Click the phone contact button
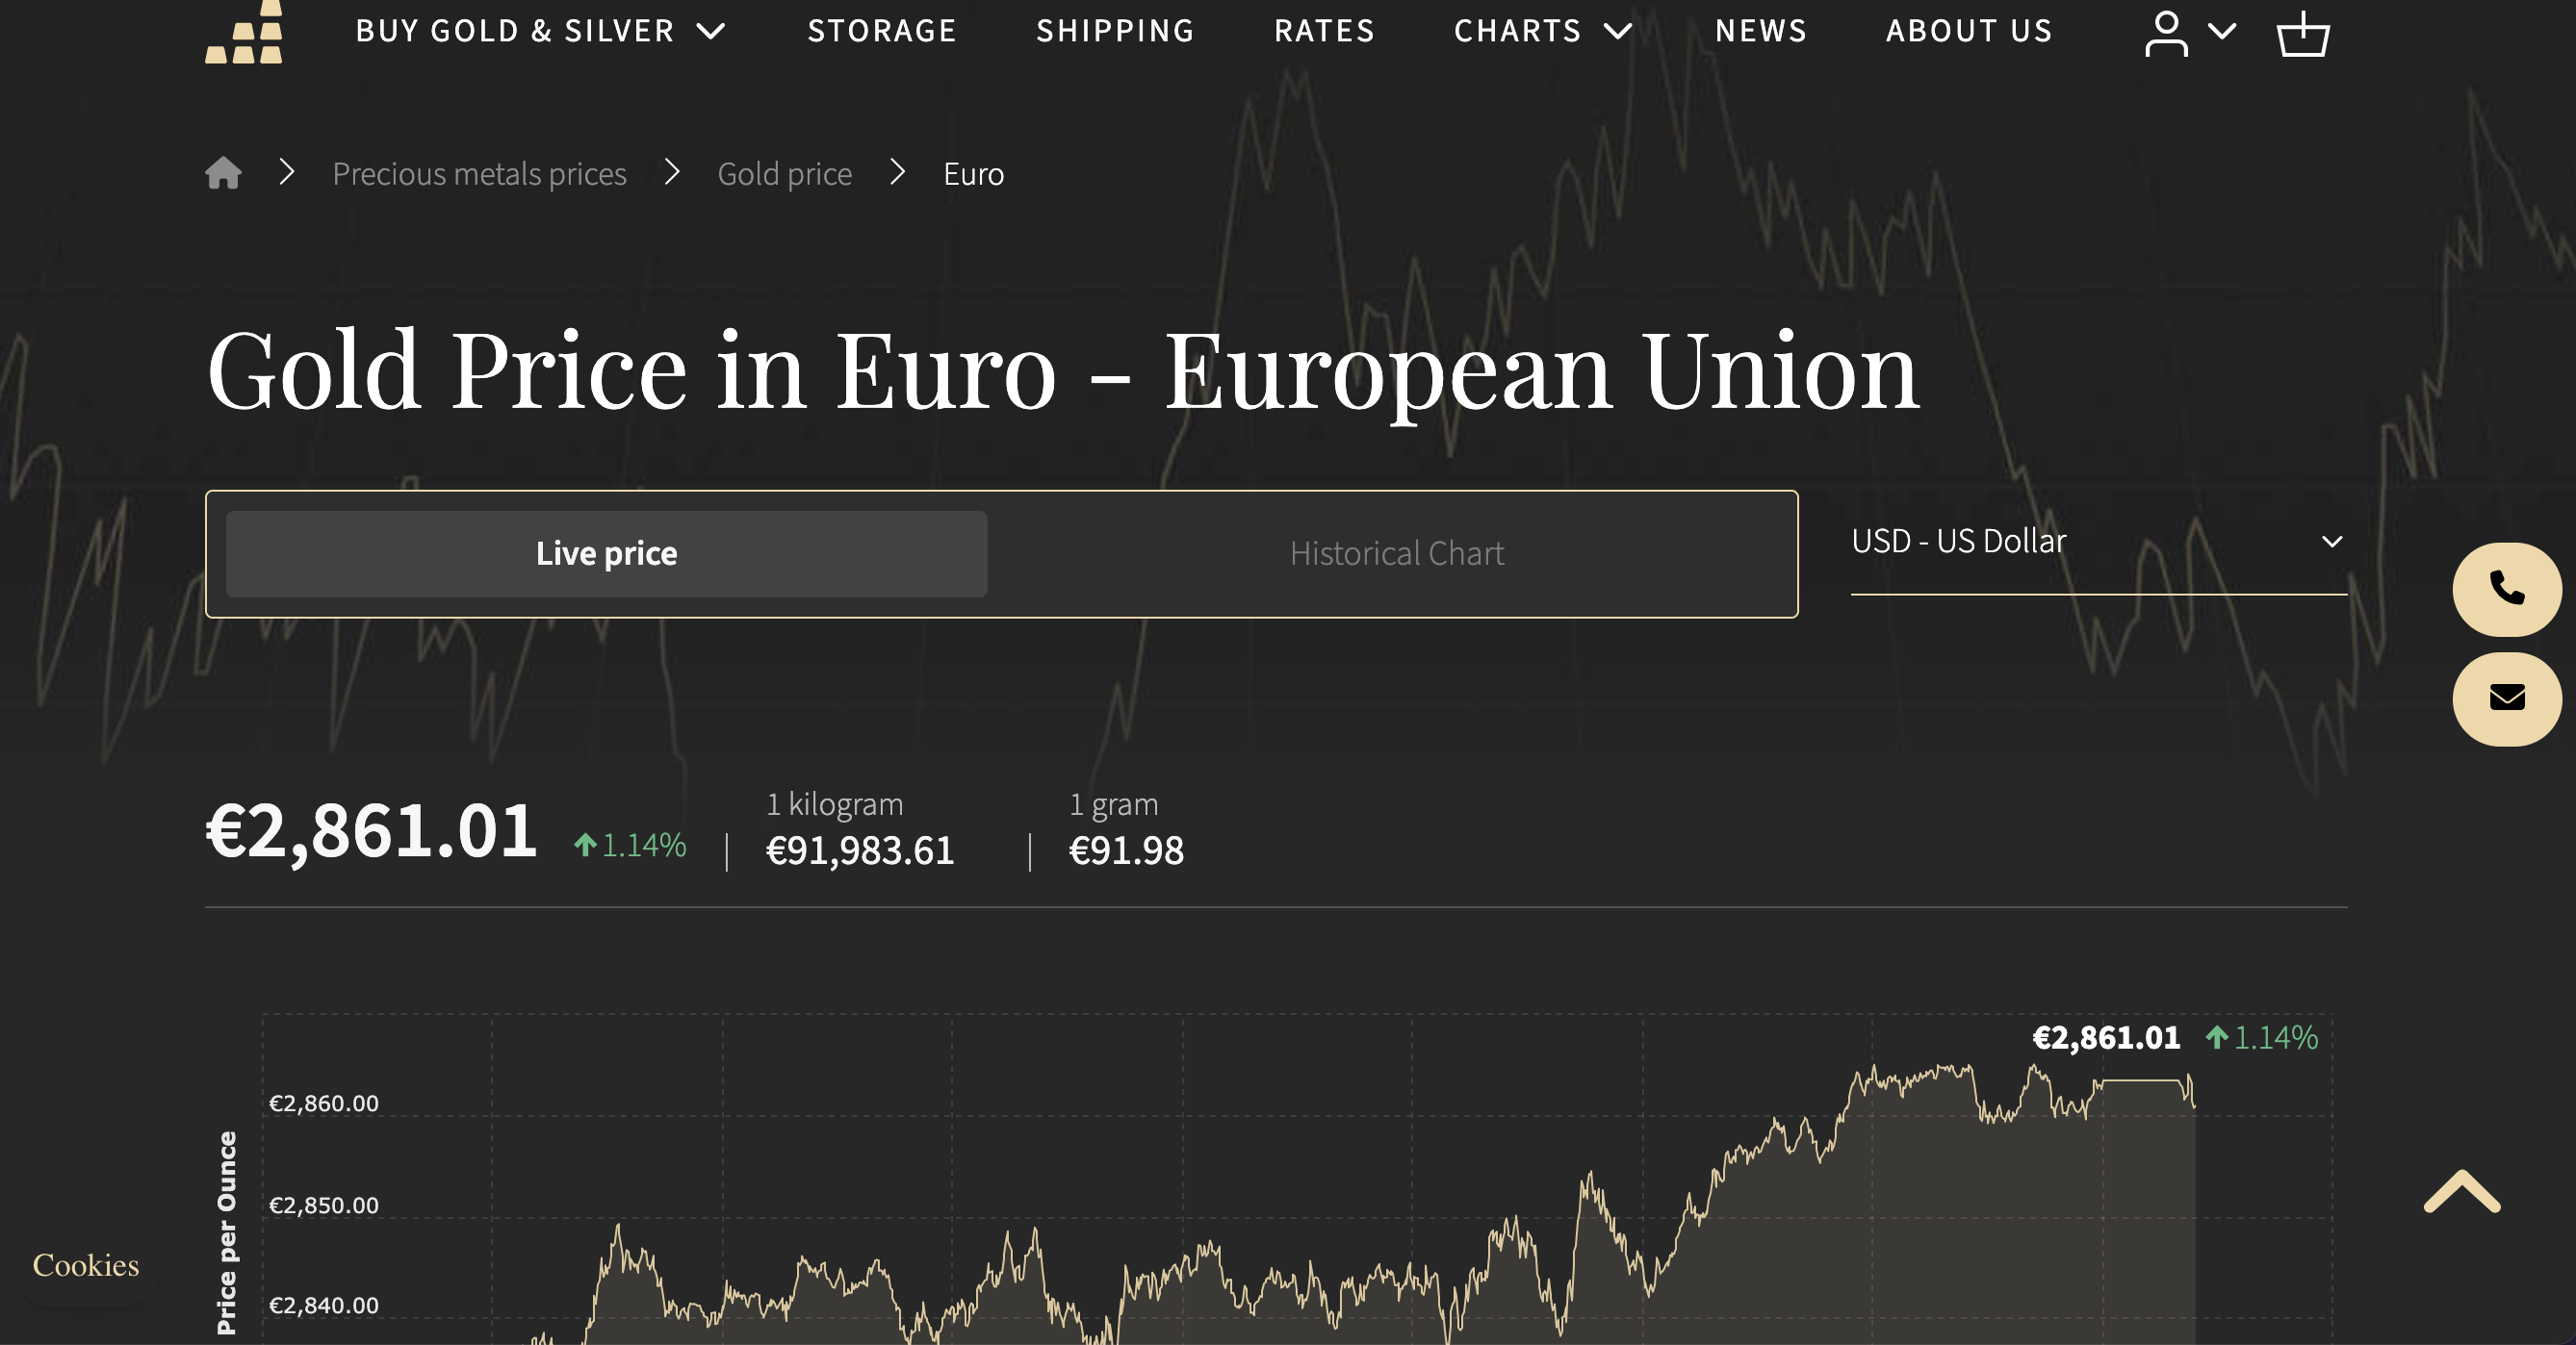The height and width of the screenshot is (1345, 2576). 2507,590
